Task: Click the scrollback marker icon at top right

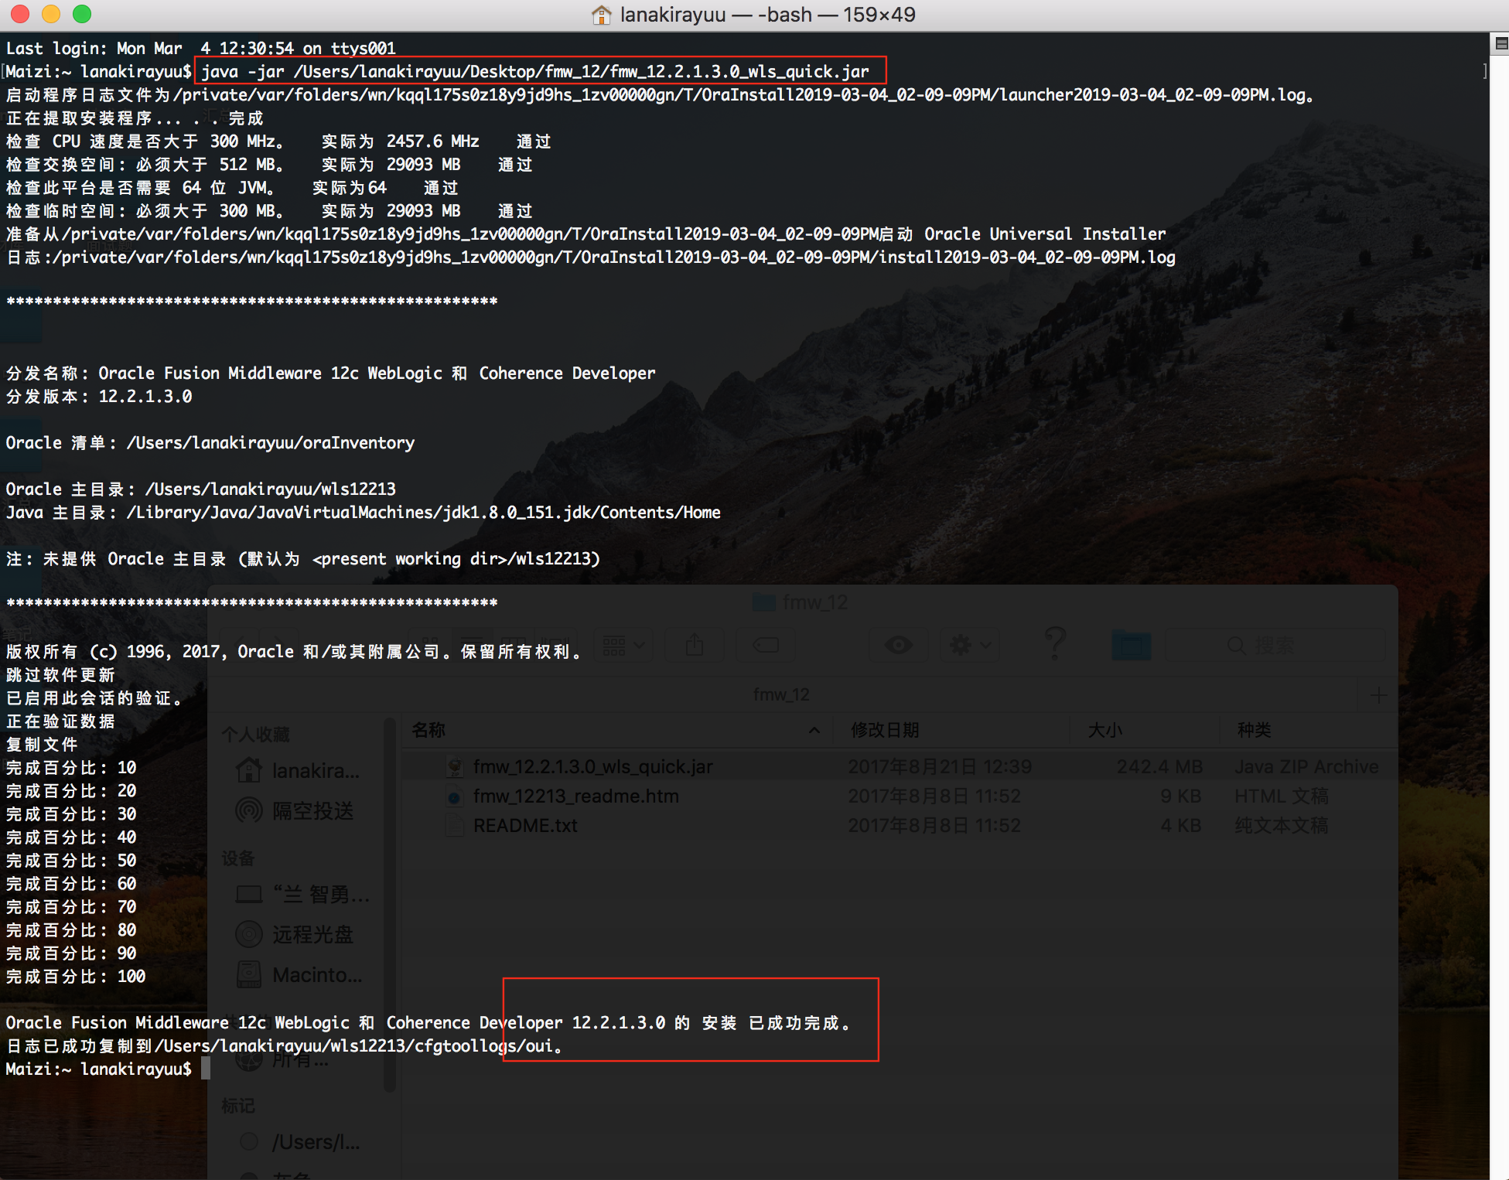Action: 1500,44
